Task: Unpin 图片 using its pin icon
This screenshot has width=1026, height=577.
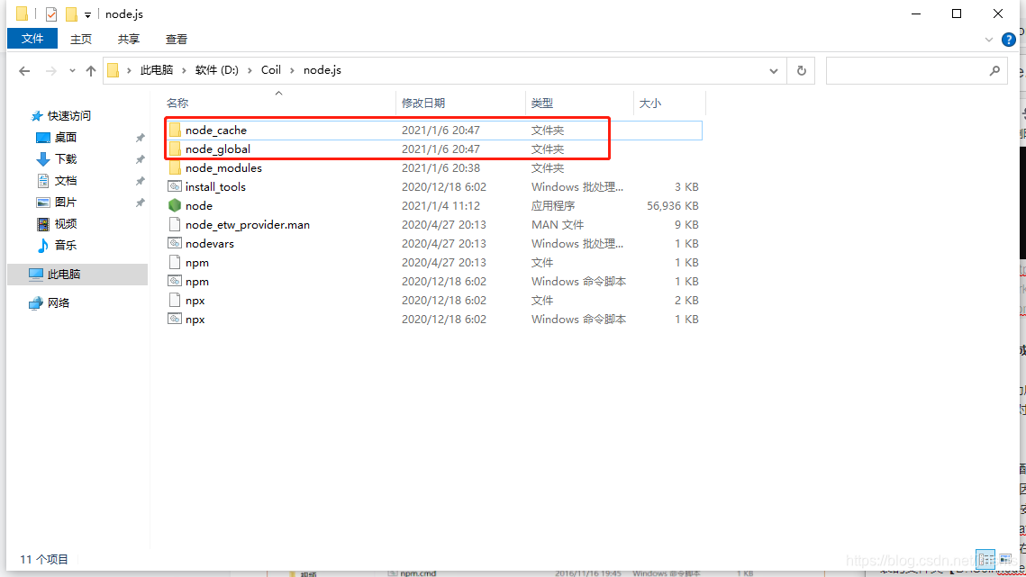Action: [x=140, y=203]
